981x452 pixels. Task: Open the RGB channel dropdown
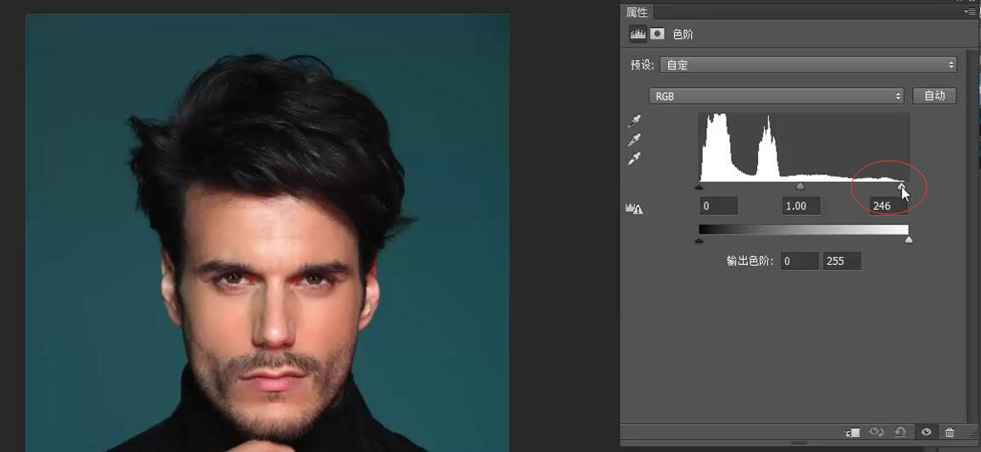[x=777, y=96]
